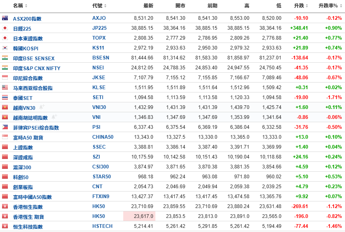
Task: Click the change value +348.41
Action: 299,28
